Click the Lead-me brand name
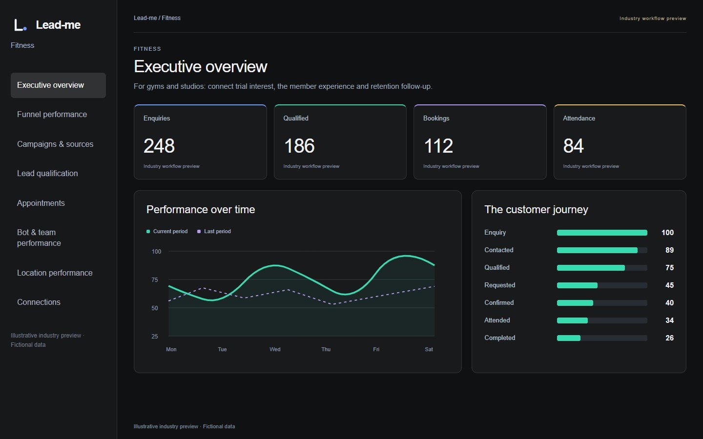Screen dimensions: 703x439 click(x=58, y=25)
